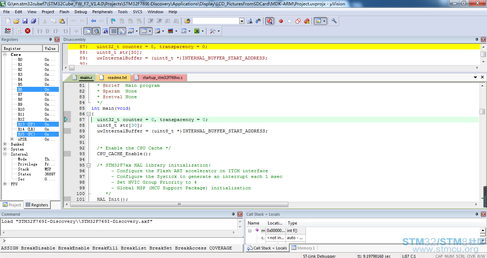
Task: Open Configuration via the wrench icon
Action: coord(334,21)
